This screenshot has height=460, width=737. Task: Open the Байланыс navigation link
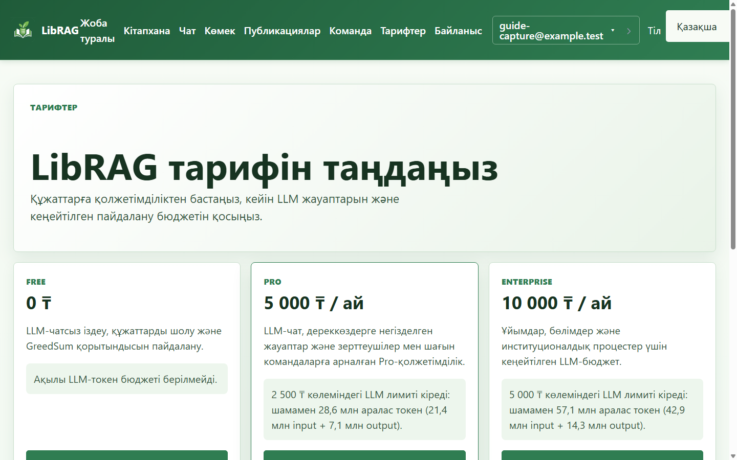point(459,31)
